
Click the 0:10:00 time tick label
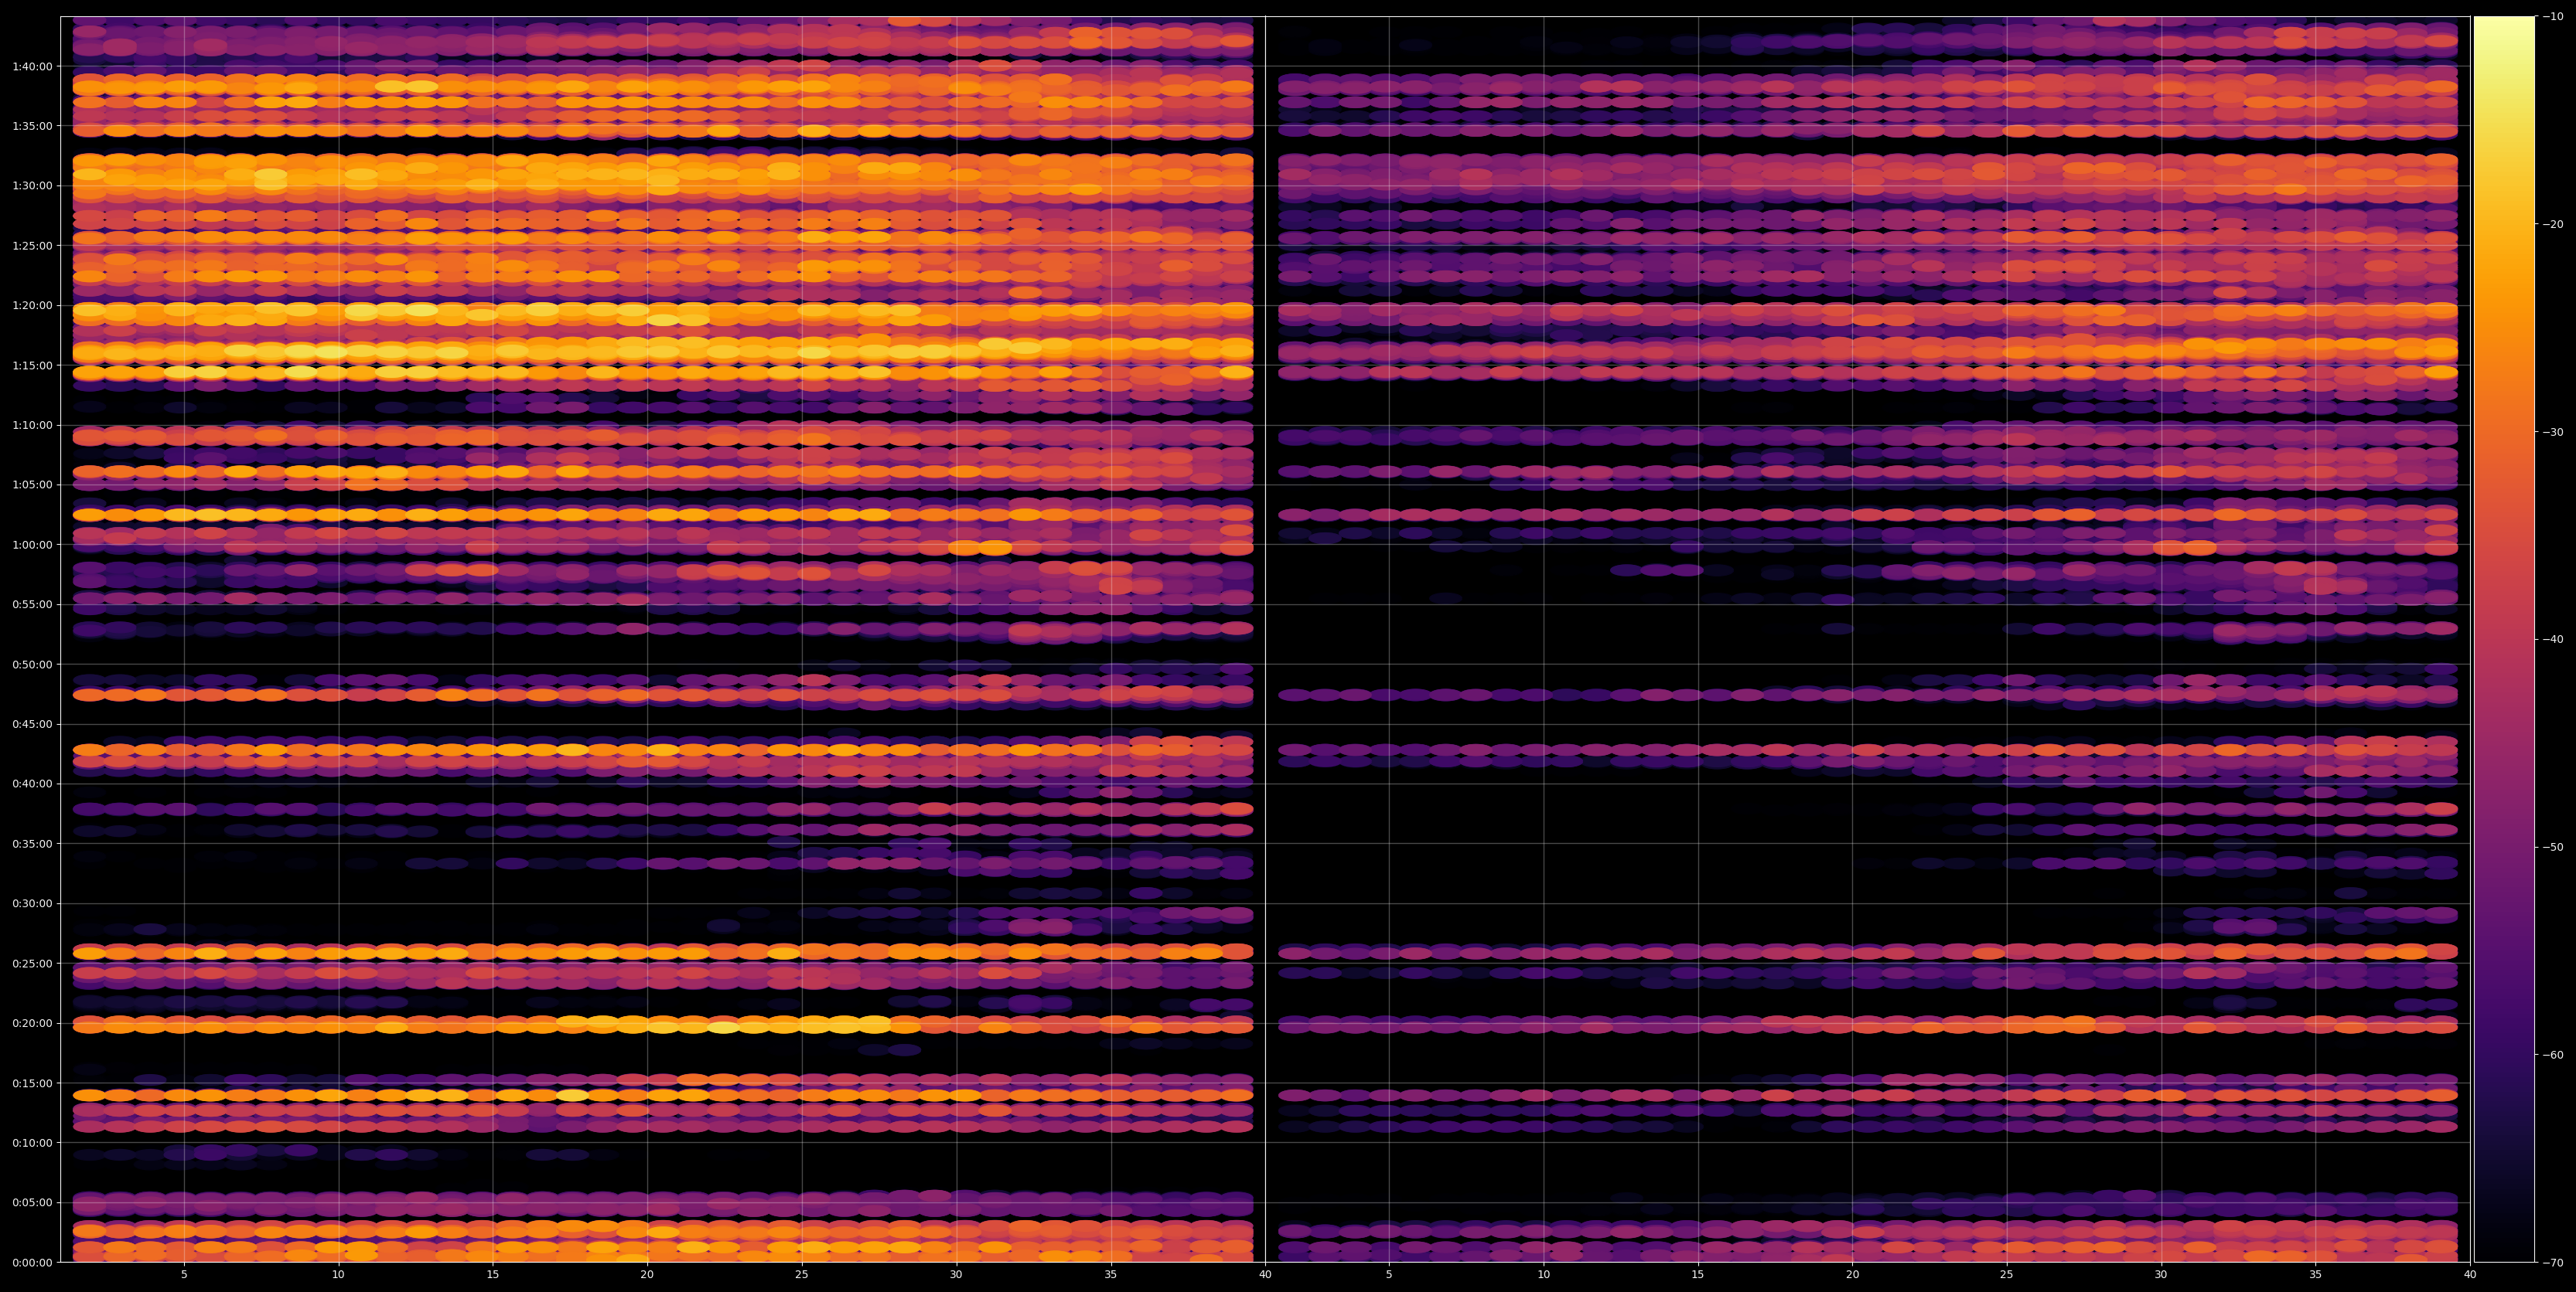(x=32, y=1142)
